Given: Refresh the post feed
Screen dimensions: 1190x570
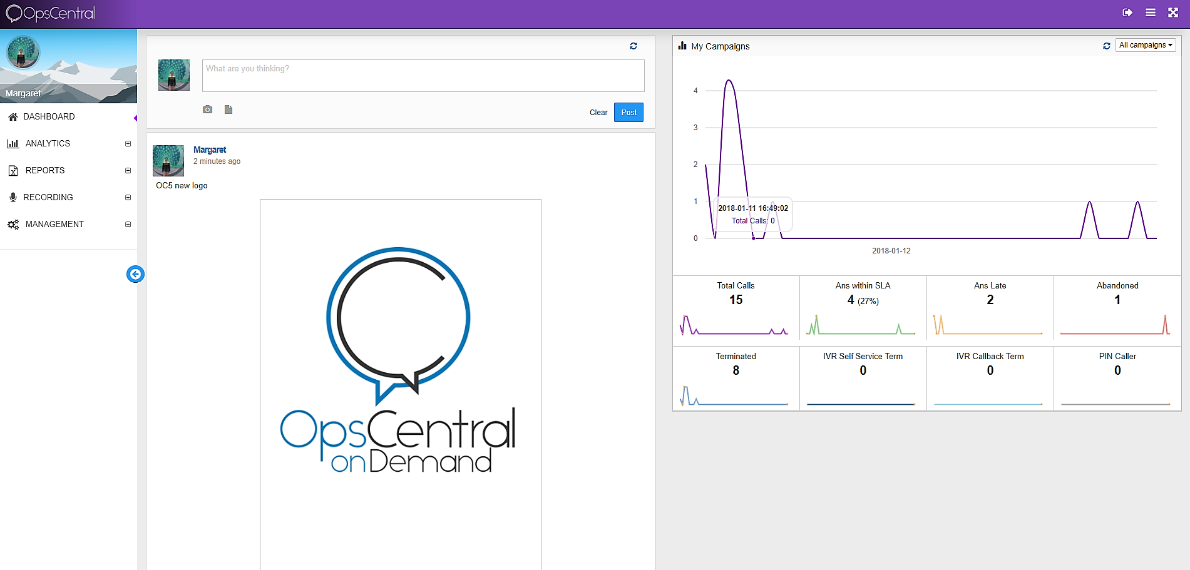Looking at the screenshot, I should (x=633, y=46).
